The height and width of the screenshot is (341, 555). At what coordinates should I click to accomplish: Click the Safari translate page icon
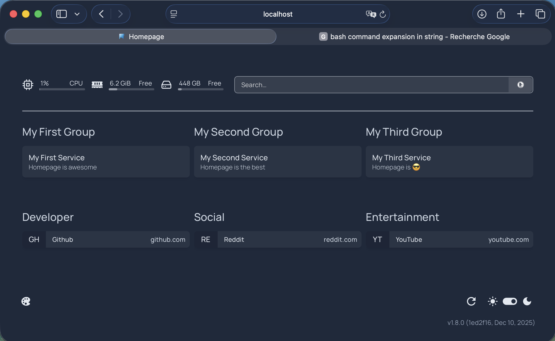coord(371,14)
